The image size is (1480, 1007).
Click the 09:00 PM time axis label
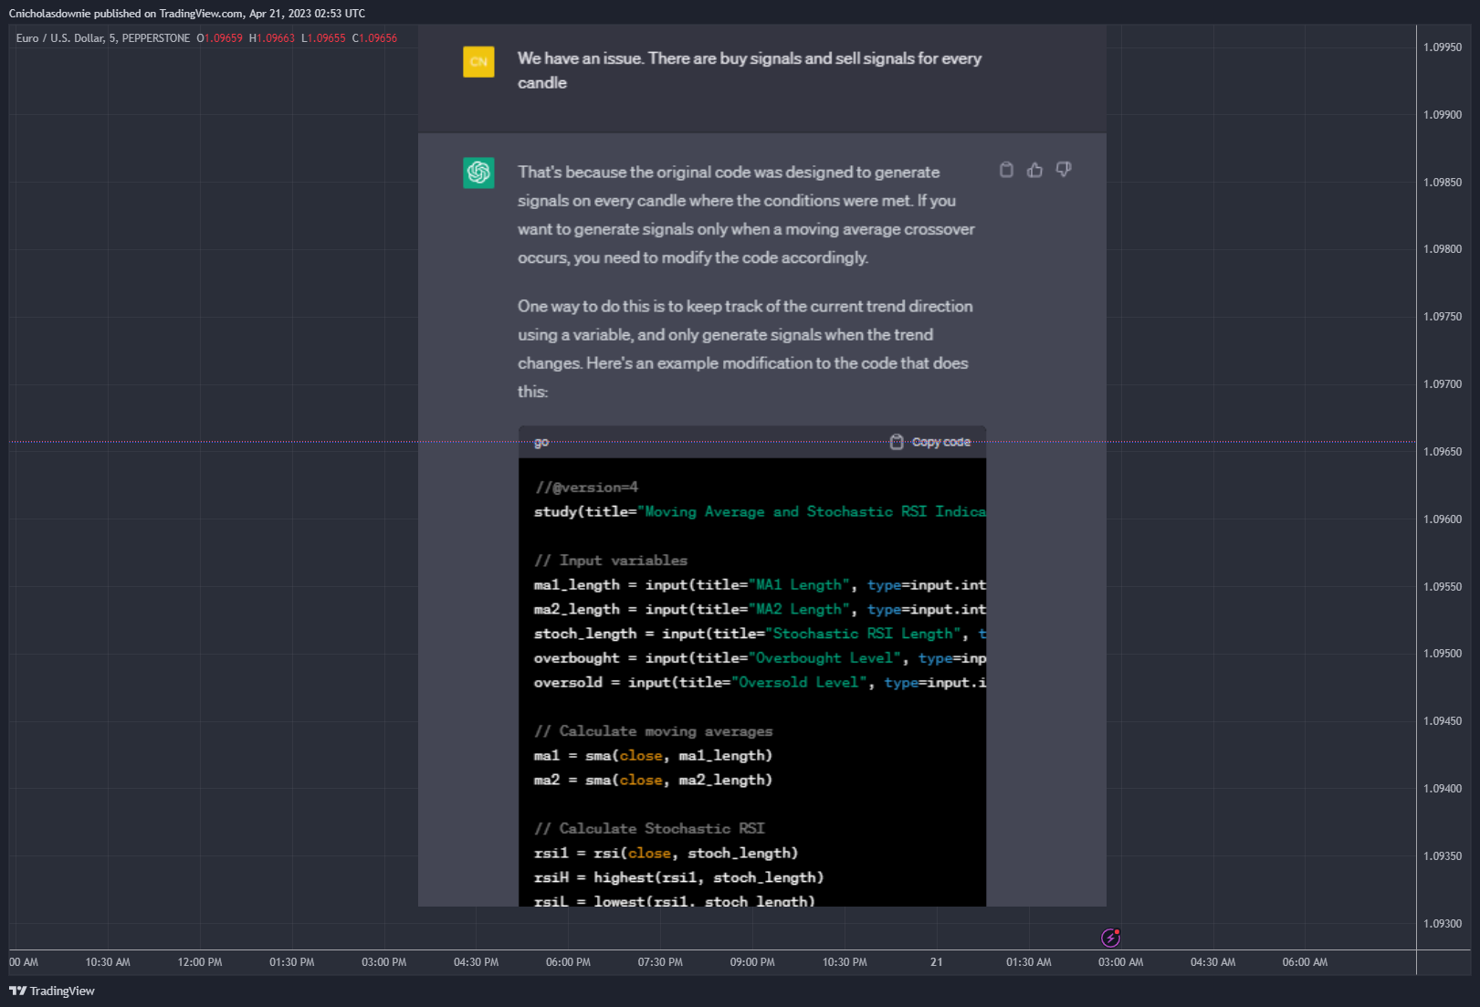(x=752, y=962)
